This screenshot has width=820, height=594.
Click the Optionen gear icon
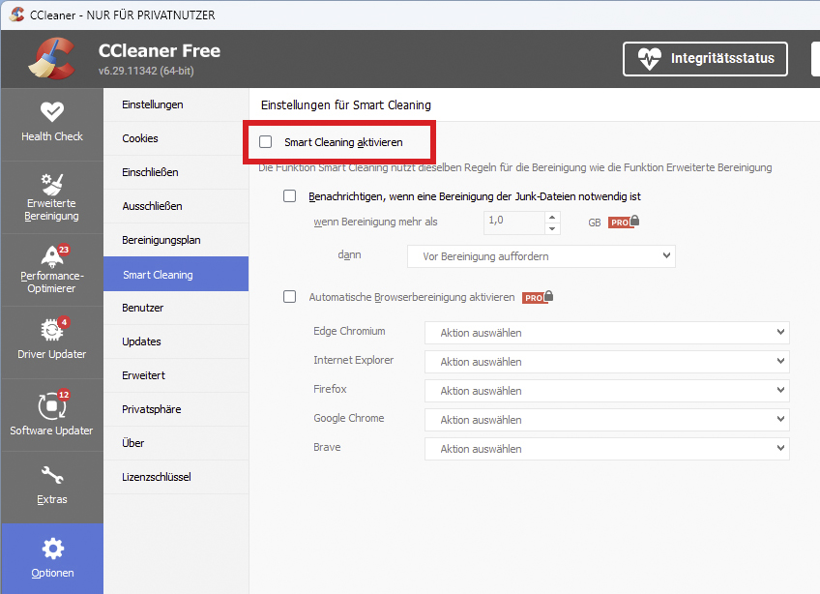[x=52, y=549]
